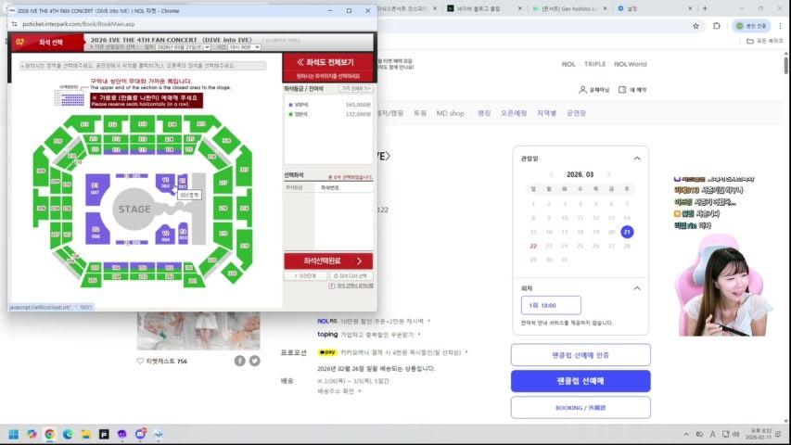This screenshot has height=445, width=791.
Task: Open the performance date dropdown
Action: (x=183, y=47)
